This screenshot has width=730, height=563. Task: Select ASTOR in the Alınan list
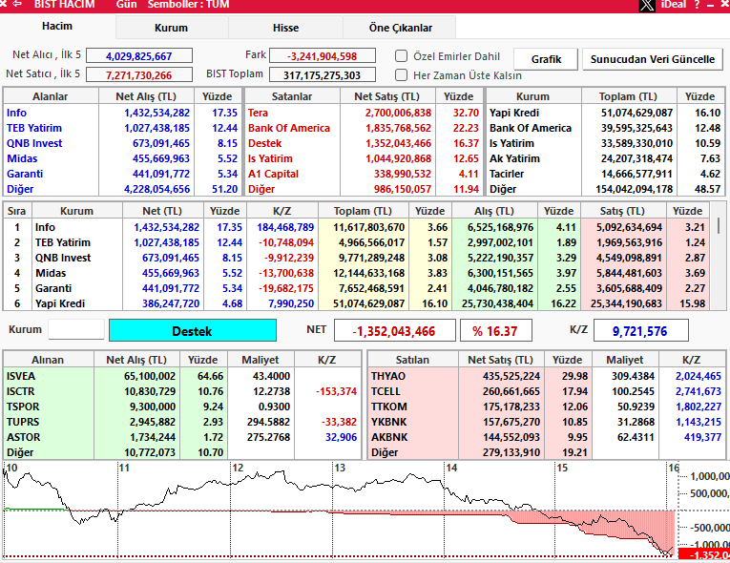[x=23, y=437]
